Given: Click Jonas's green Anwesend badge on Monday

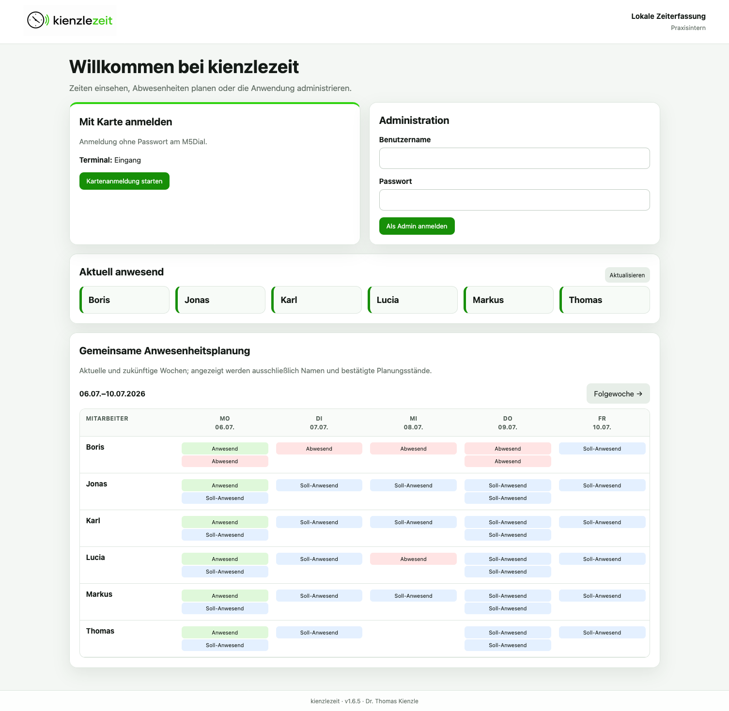Looking at the screenshot, I should click(225, 485).
